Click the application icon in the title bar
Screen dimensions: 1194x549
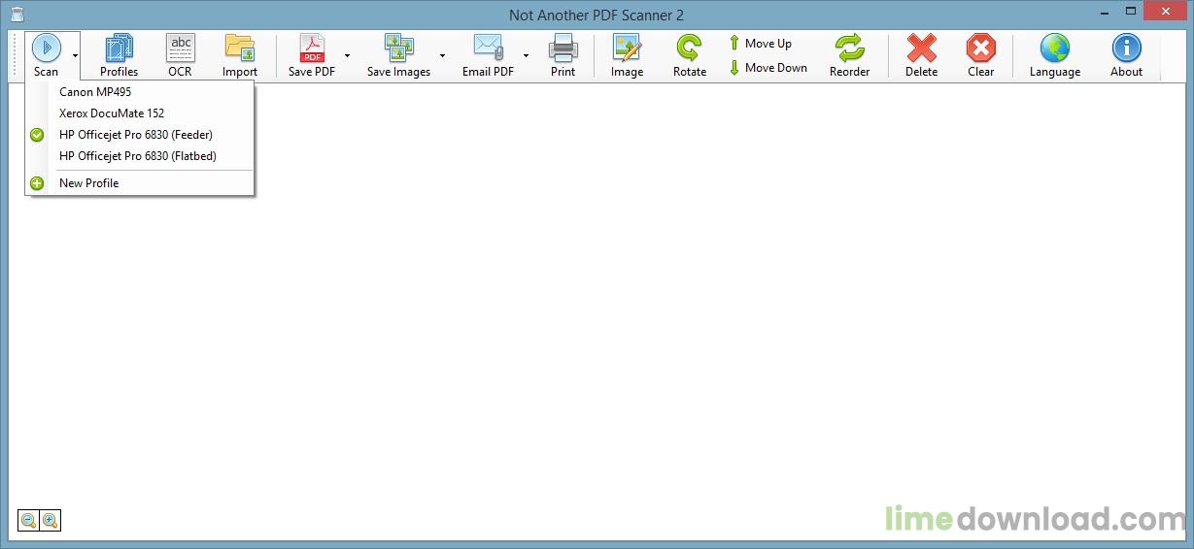point(17,14)
